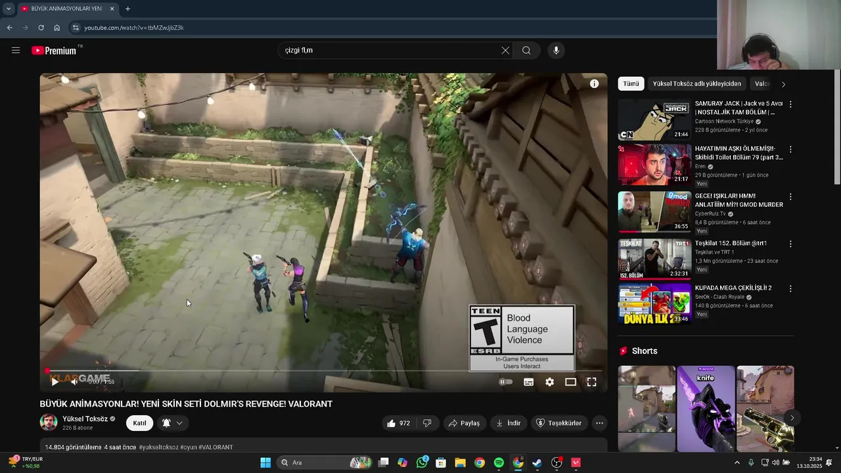Join the channel with Katıl
This screenshot has width=841, height=473.
click(140, 423)
